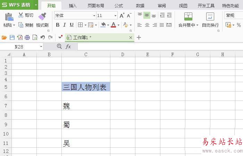The width and height of the screenshot is (243, 156).
Task: Expand Merge and Center dropdown arrow
Action: click(197, 25)
